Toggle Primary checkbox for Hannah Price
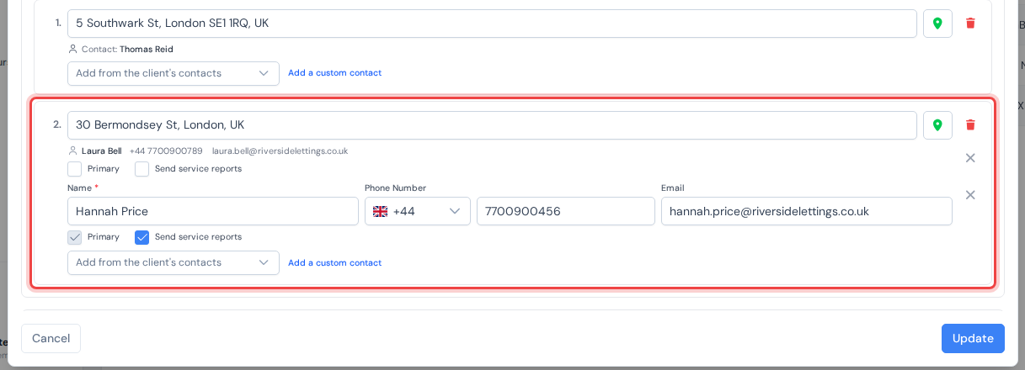This screenshot has height=370, width=1025. pos(75,237)
